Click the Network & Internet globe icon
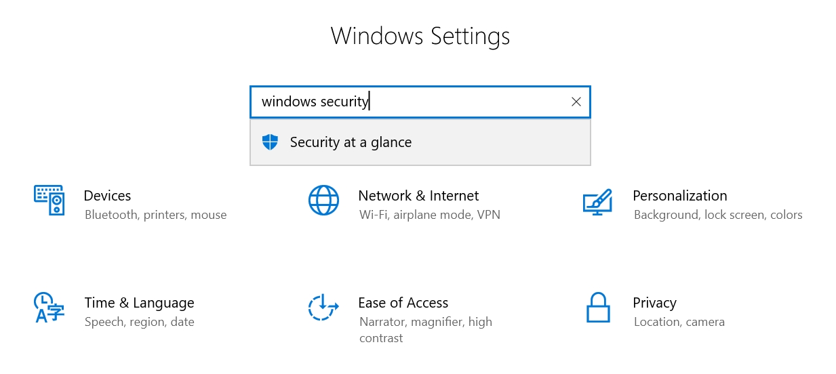The image size is (836, 374). (323, 200)
